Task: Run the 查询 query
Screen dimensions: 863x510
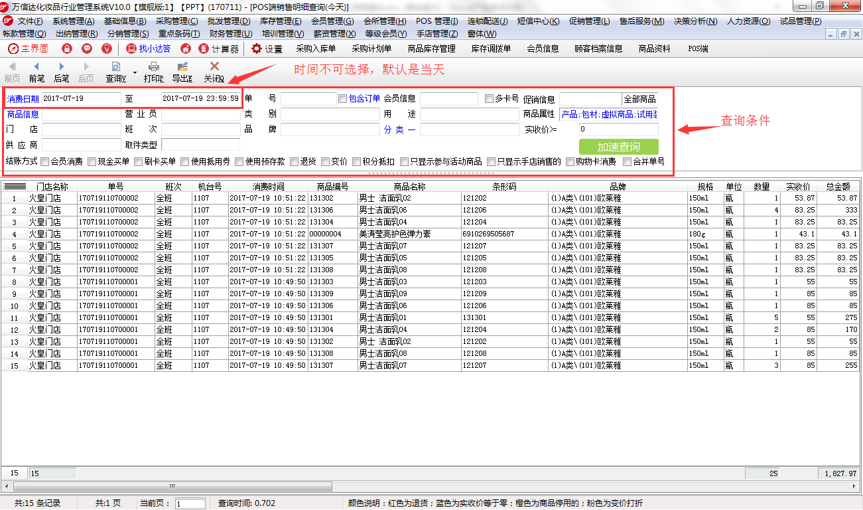Action: (x=115, y=72)
